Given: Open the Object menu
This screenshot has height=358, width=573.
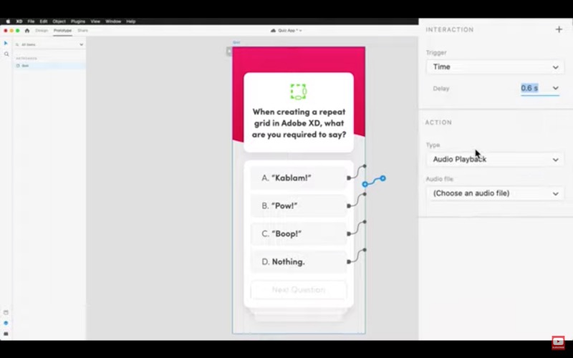Looking at the screenshot, I should [59, 21].
